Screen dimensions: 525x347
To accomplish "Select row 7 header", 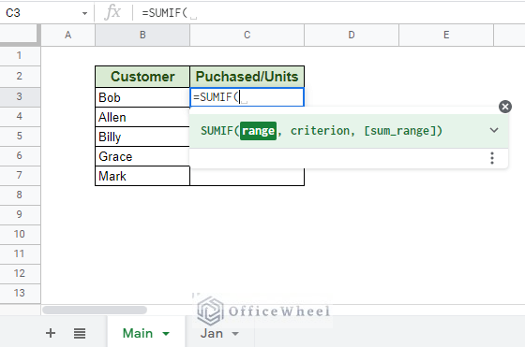I will tap(20, 175).
